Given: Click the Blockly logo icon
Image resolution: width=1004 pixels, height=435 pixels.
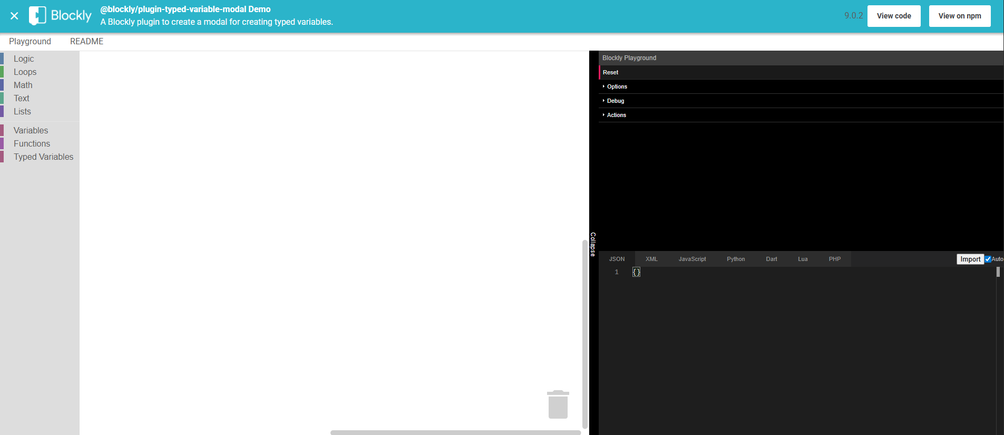Looking at the screenshot, I should tap(37, 16).
